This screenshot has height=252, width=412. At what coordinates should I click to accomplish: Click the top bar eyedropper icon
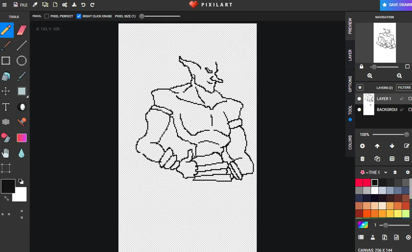tap(35, 5)
